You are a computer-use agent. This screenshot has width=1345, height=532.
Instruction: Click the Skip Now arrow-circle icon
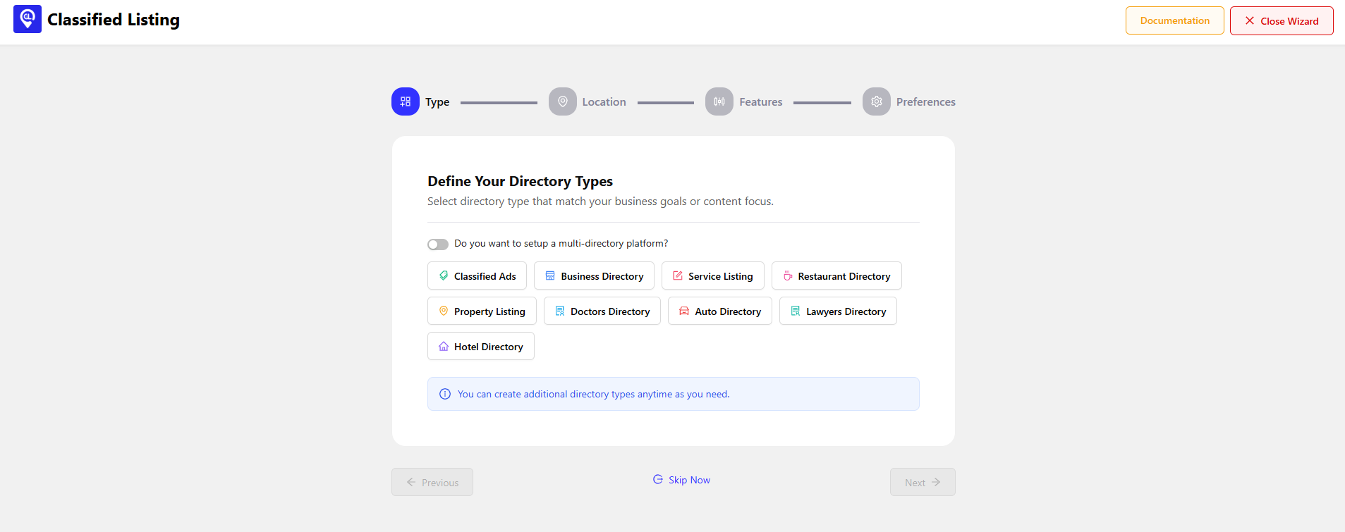click(658, 479)
